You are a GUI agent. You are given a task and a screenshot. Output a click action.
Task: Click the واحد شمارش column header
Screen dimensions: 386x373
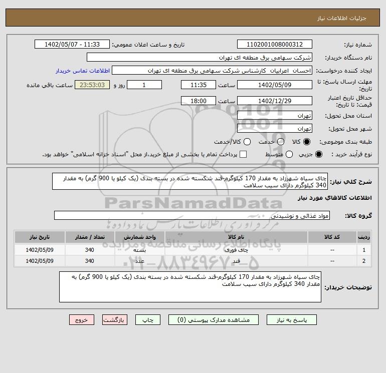139,237
